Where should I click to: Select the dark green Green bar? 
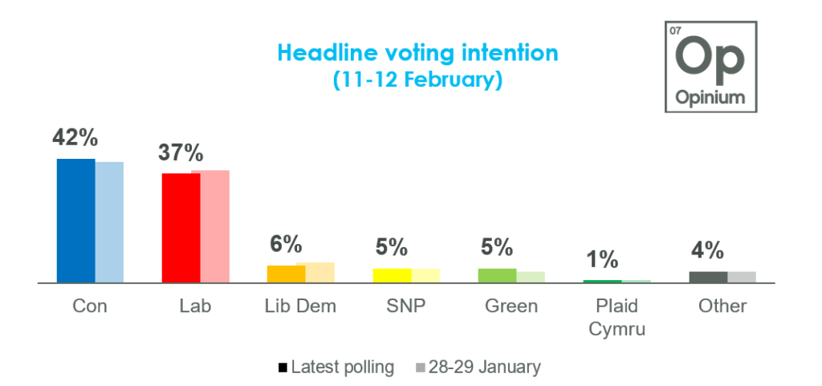497,275
